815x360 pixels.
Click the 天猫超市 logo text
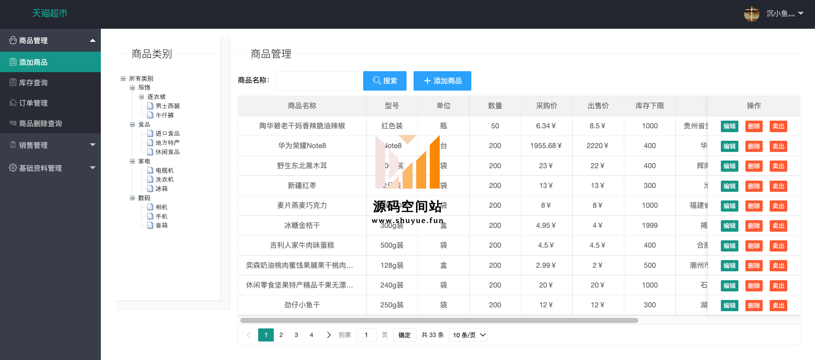(49, 13)
